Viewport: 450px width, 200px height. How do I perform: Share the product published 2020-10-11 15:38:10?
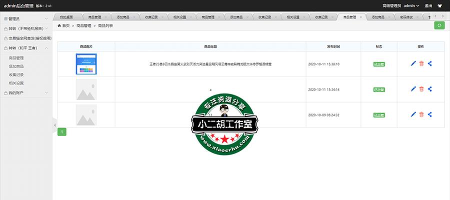[429, 63]
